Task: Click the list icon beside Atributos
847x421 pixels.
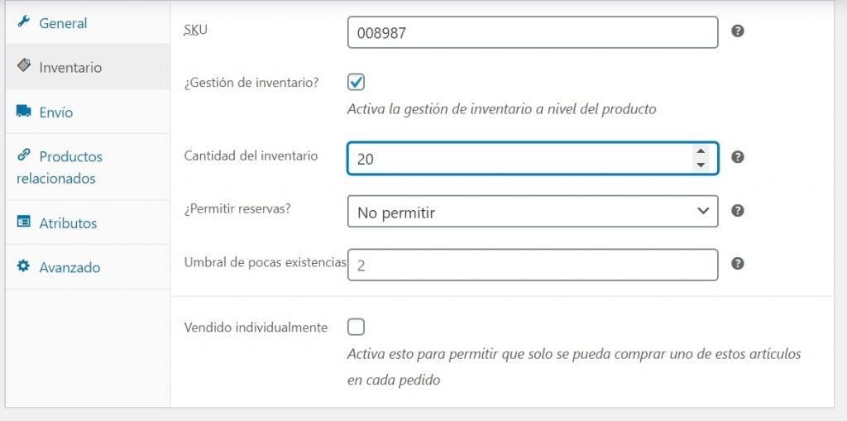Action: tap(23, 222)
